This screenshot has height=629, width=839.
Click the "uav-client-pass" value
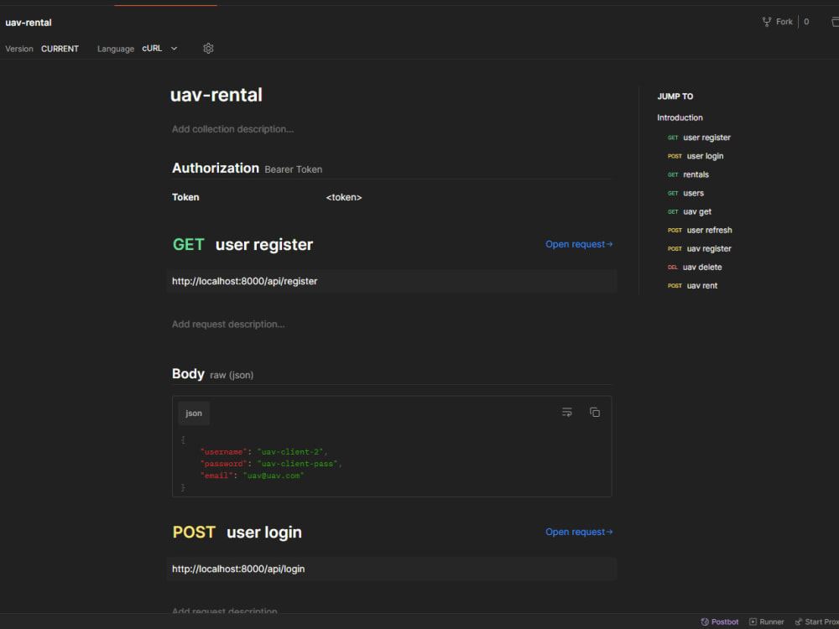[x=298, y=464]
